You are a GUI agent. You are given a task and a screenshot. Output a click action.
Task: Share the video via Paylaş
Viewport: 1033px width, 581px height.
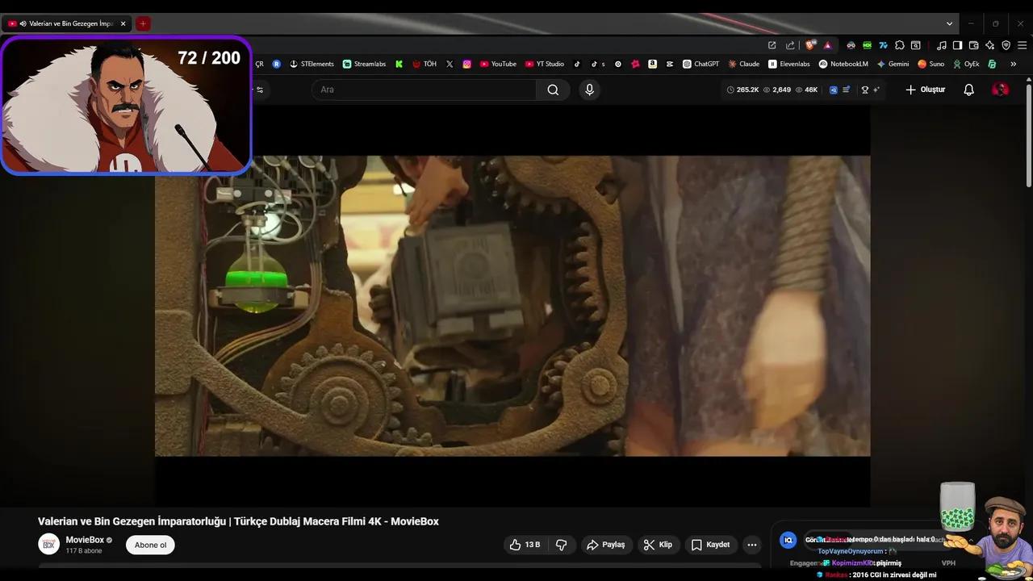point(605,545)
